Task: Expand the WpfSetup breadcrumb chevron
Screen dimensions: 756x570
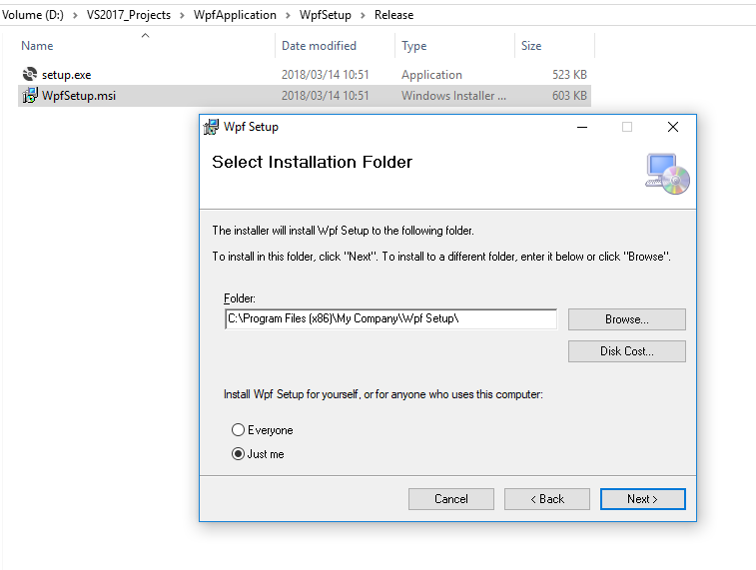Action: click(x=363, y=15)
